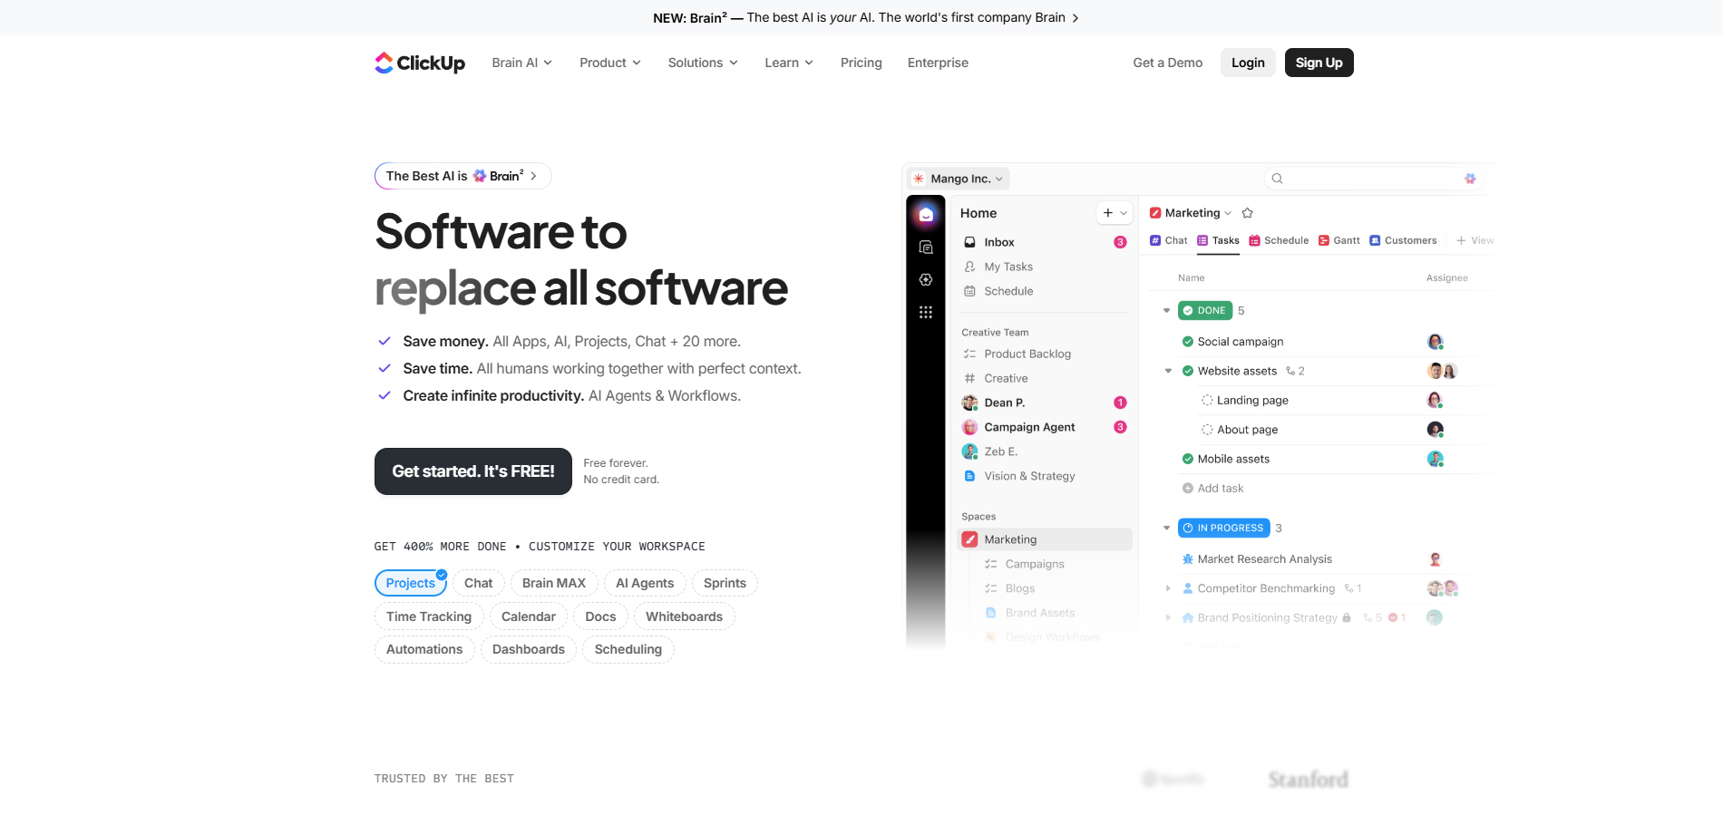Switch to the Tasks view tab
The image size is (1723, 825).
[1218, 240]
